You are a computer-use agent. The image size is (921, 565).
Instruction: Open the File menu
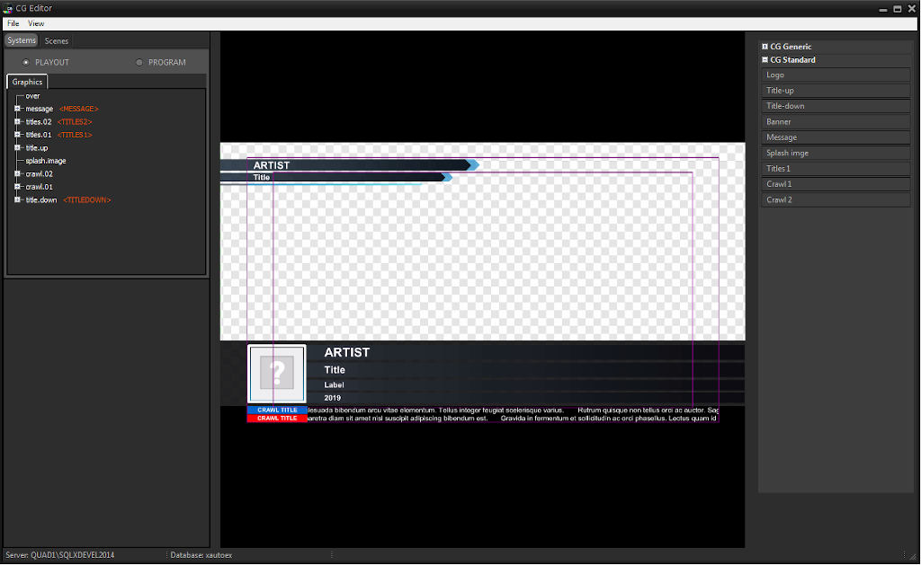pos(13,23)
